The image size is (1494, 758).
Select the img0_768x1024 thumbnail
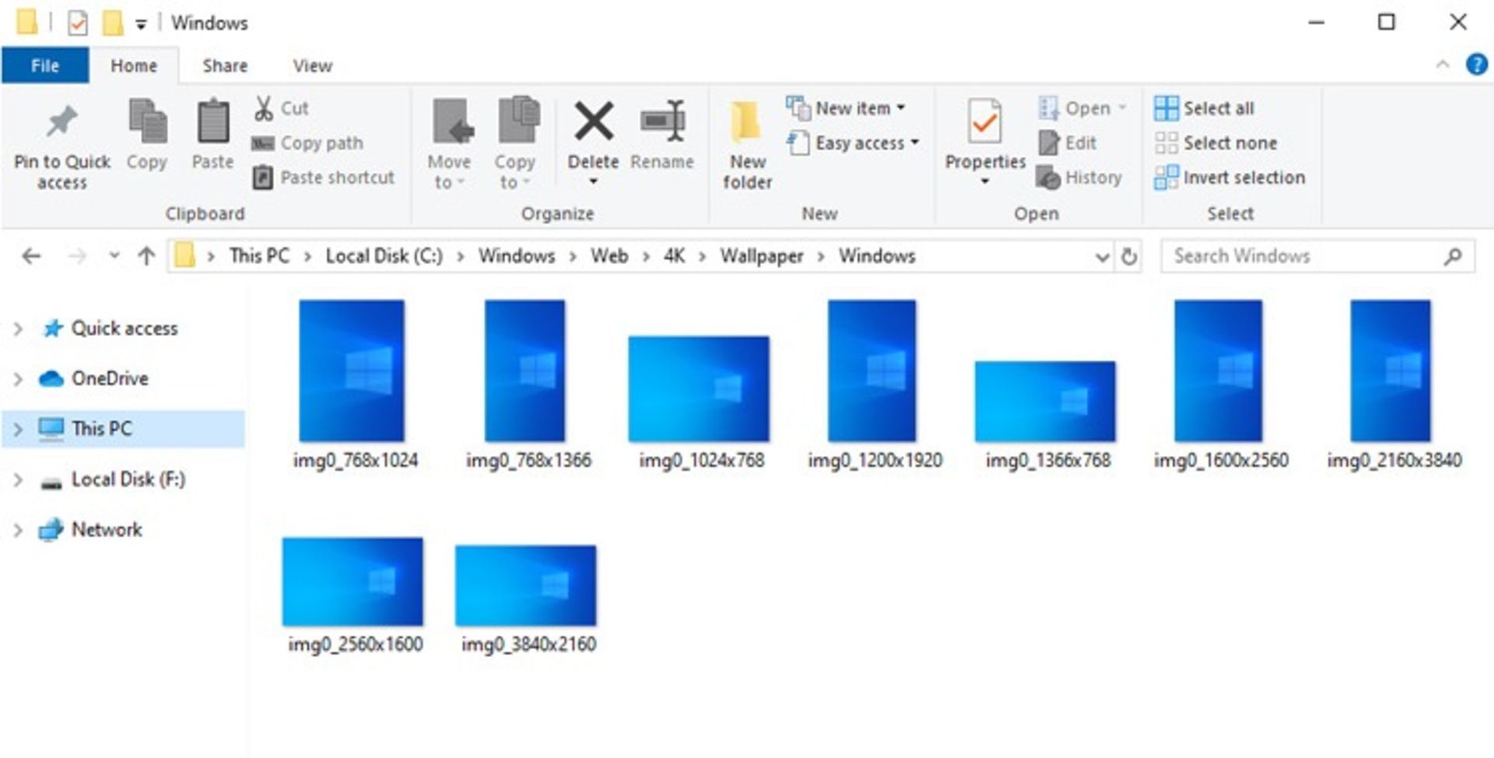(352, 371)
